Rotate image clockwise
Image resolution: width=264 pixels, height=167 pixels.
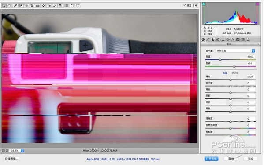(78, 6)
